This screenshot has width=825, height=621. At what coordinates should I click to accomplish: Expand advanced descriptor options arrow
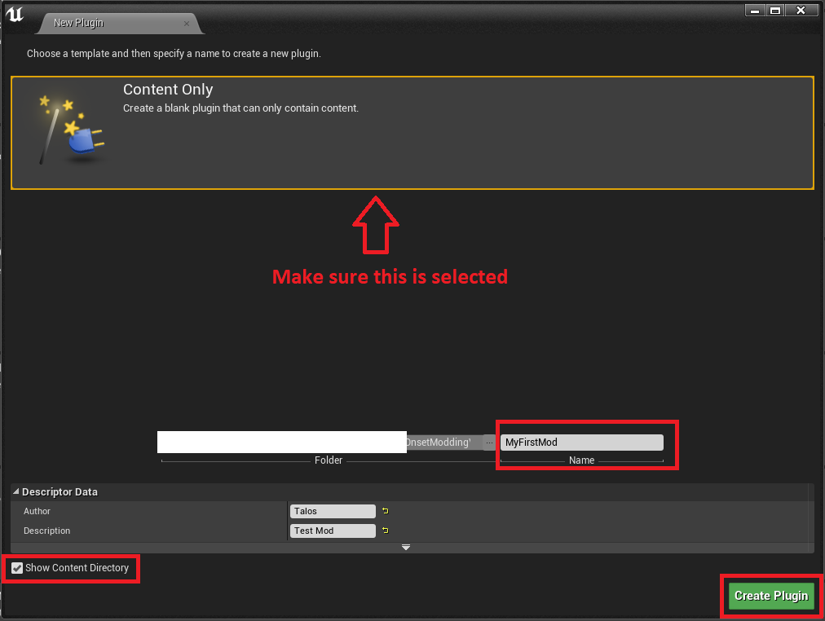coord(406,548)
